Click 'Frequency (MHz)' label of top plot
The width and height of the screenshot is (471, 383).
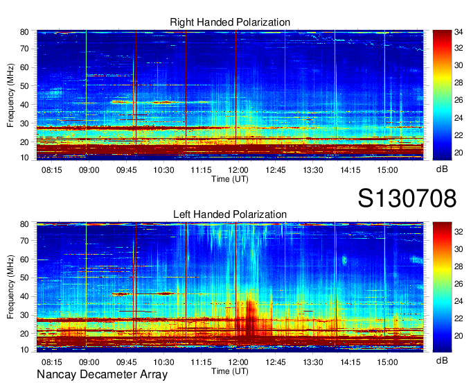10,95
